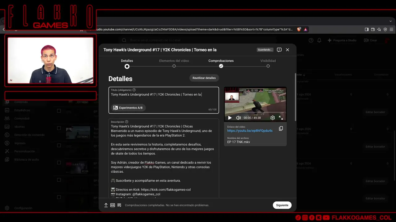Open Biblioteca de audio in the sidebar

click(27, 160)
